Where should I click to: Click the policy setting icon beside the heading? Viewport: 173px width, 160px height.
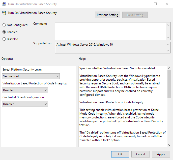(x=4, y=13)
